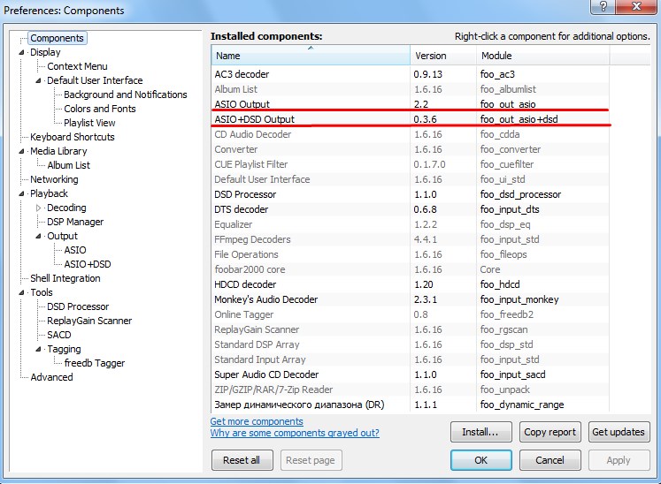
Task: Select the DTS decoder component row
Action: click(x=411, y=209)
